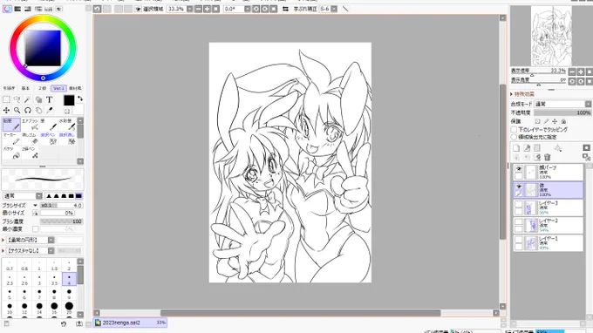This screenshot has width=593, height=333.
Task: Zoom in canvas with toolbar plus button
Action: 207,9
